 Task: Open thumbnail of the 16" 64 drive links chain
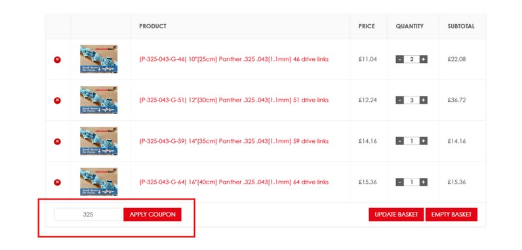tap(99, 182)
